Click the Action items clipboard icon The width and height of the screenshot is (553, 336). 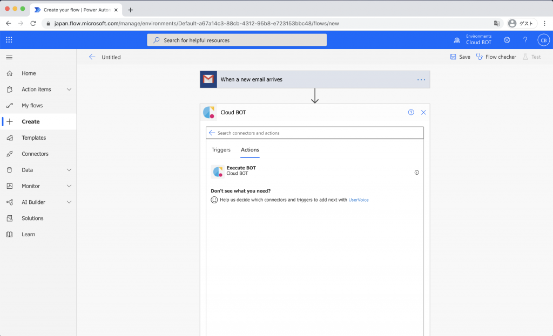coord(10,90)
